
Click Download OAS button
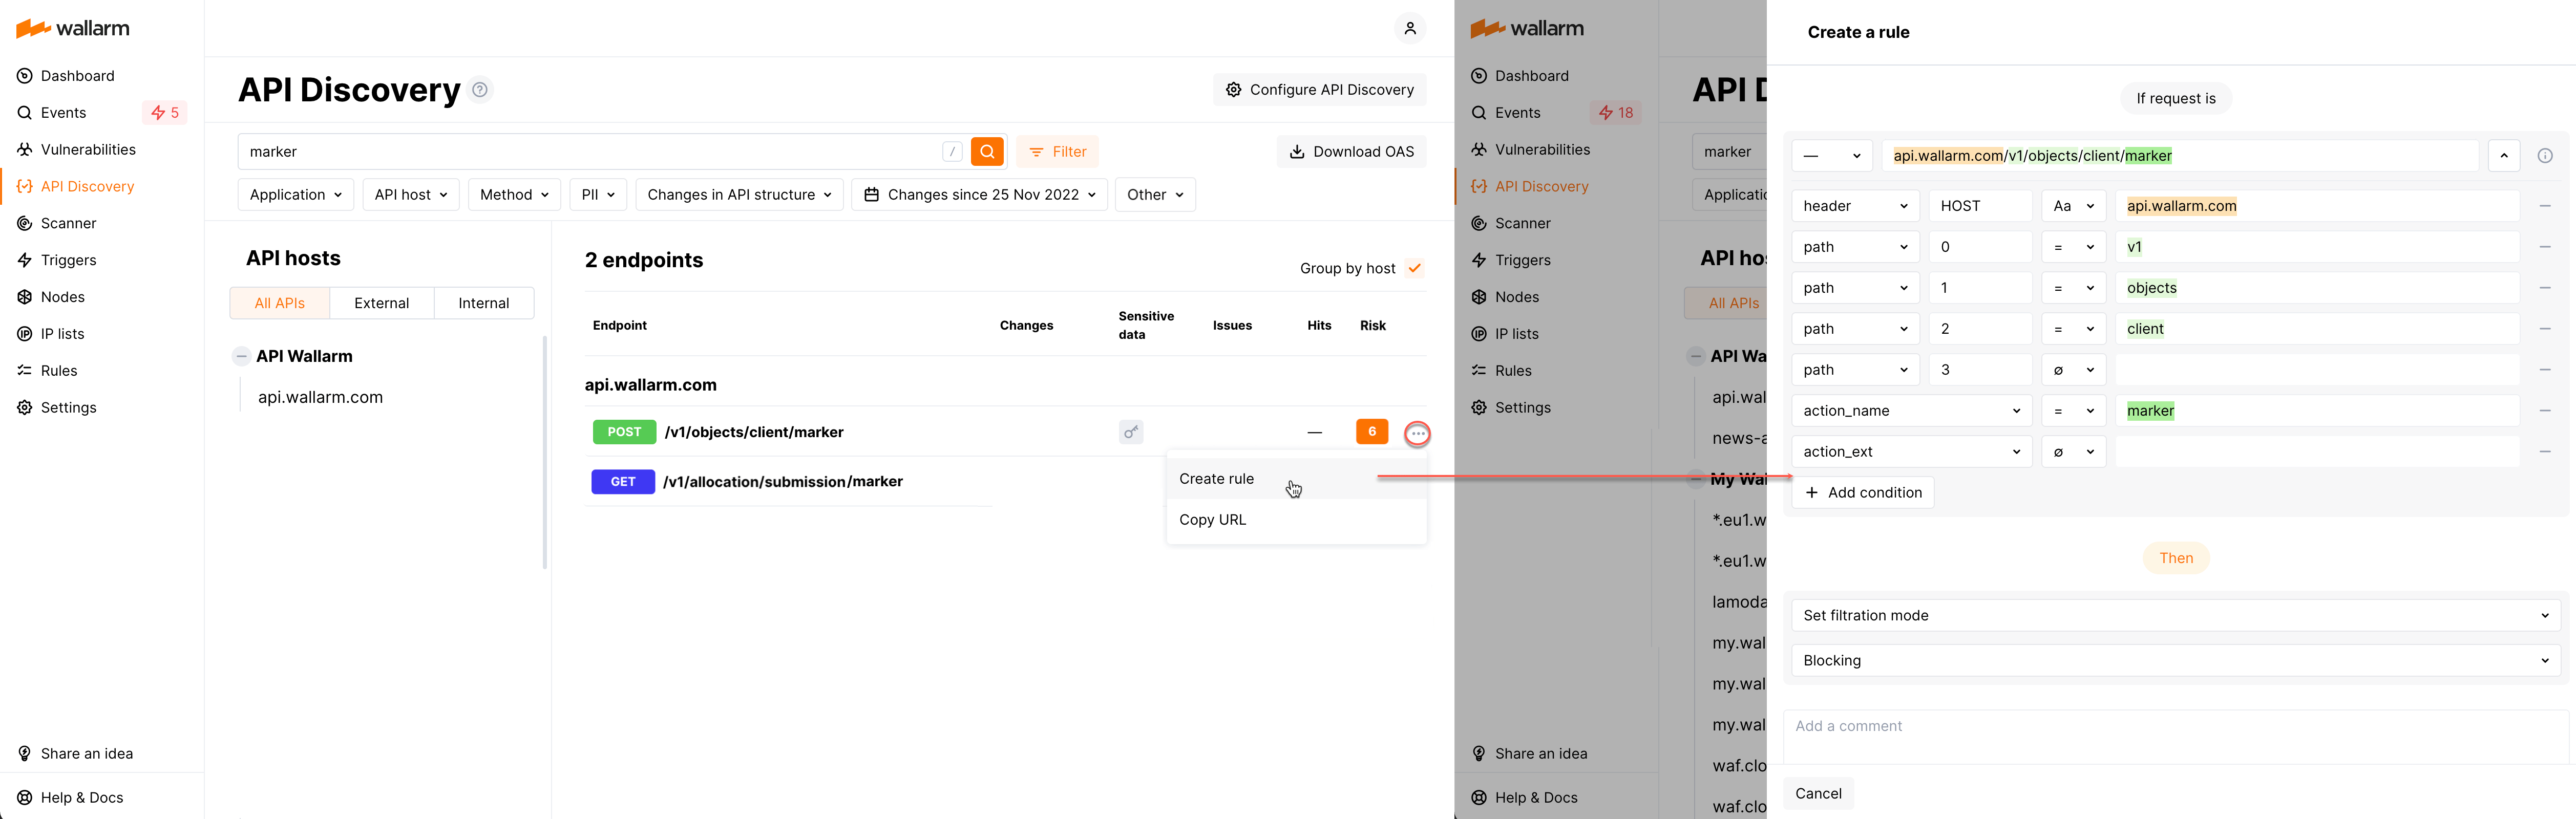(1352, 151)
